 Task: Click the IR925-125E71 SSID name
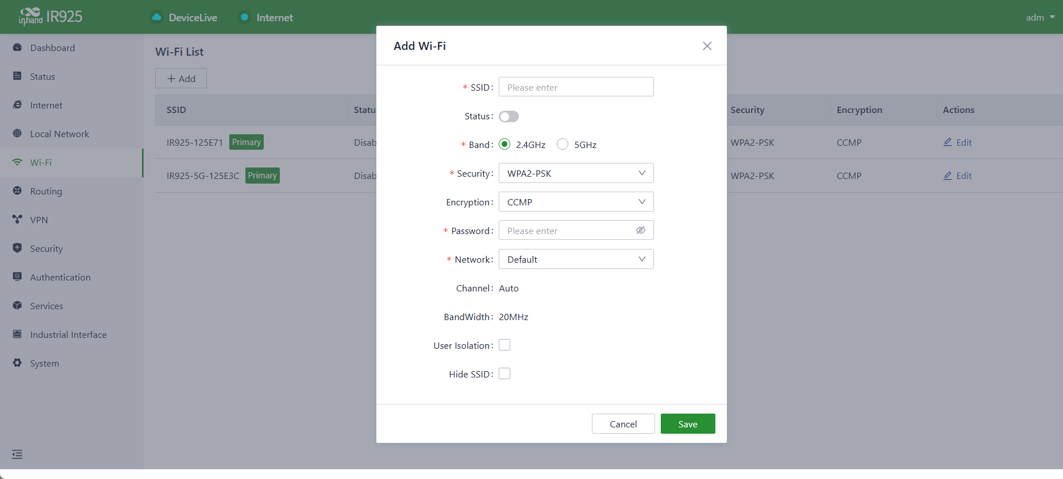(x=195, y=143)
